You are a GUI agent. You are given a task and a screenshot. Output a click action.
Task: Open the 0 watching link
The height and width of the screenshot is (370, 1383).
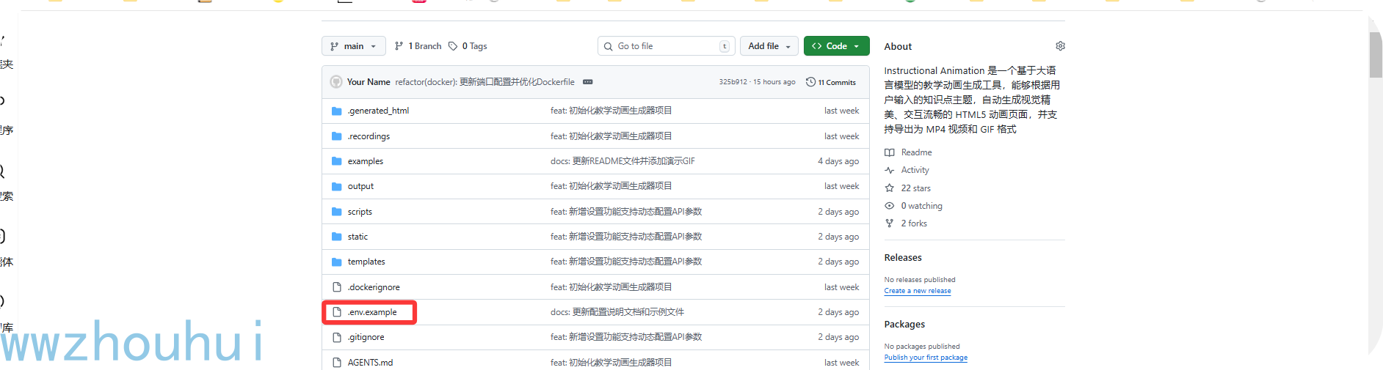pos(921,206)
